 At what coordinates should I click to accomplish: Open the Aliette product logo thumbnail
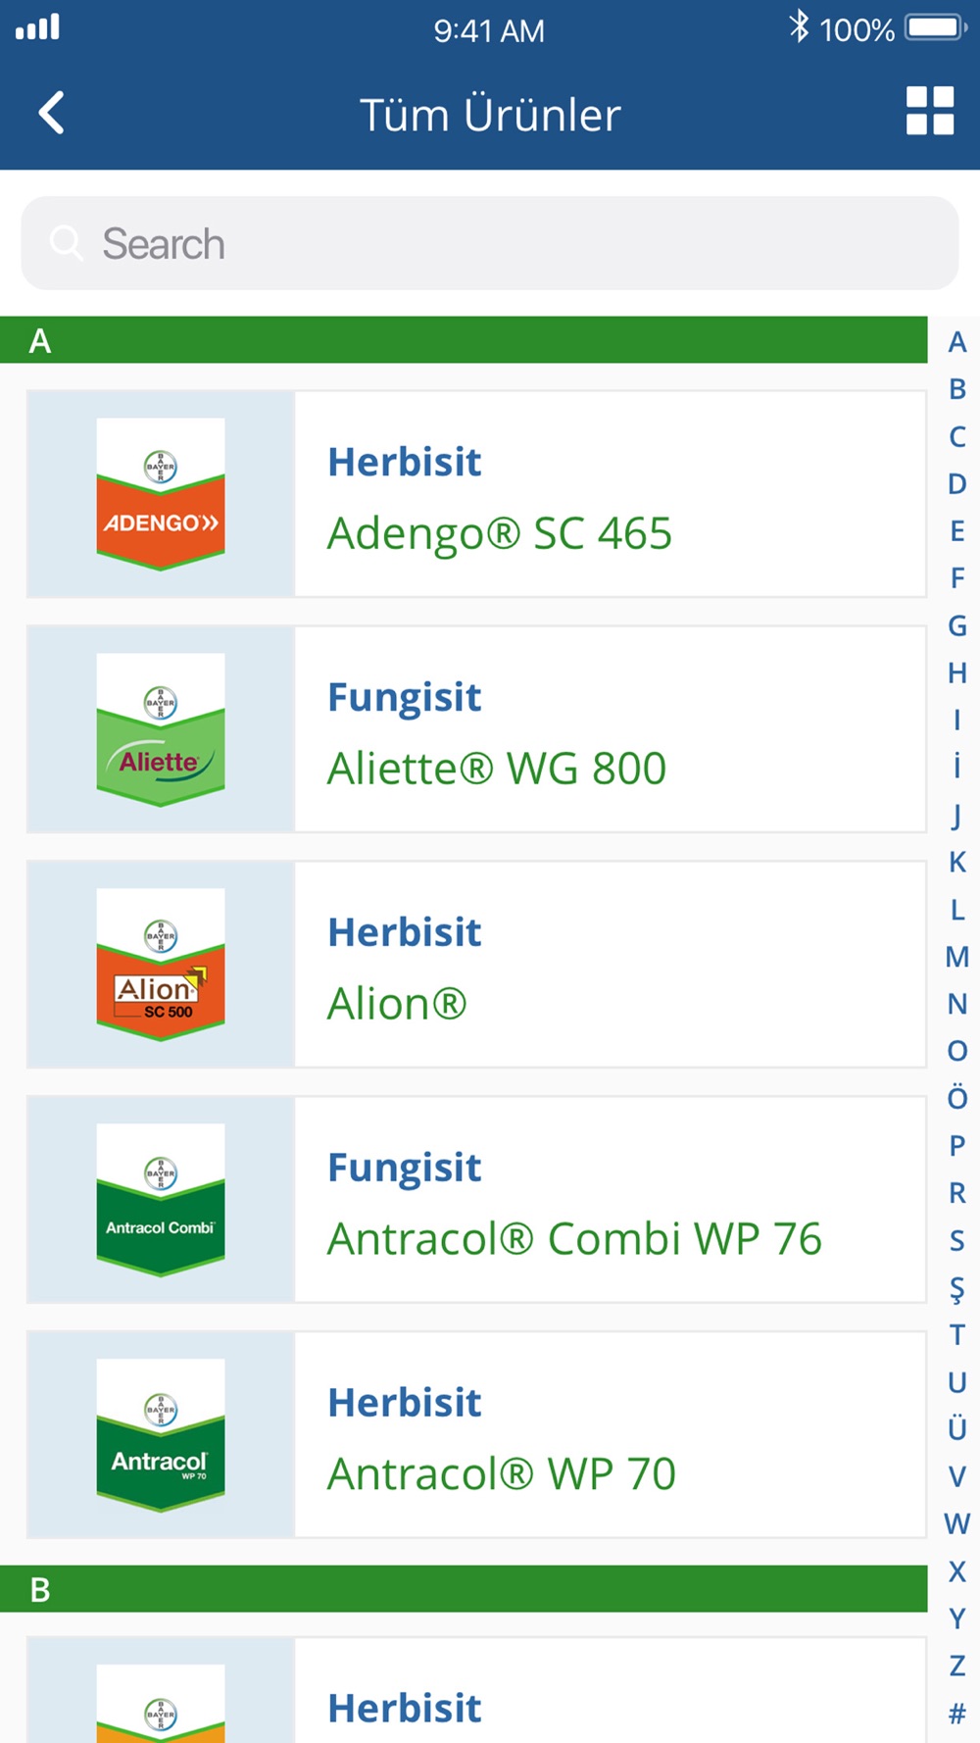click(x=161, y=729)
